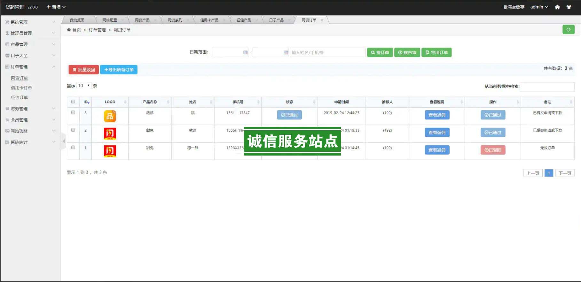Click the shirt skin icon in header
Image resolution: width=581 pixels, height=282 pixels.
pyautogui.click(x=569, y=7)
